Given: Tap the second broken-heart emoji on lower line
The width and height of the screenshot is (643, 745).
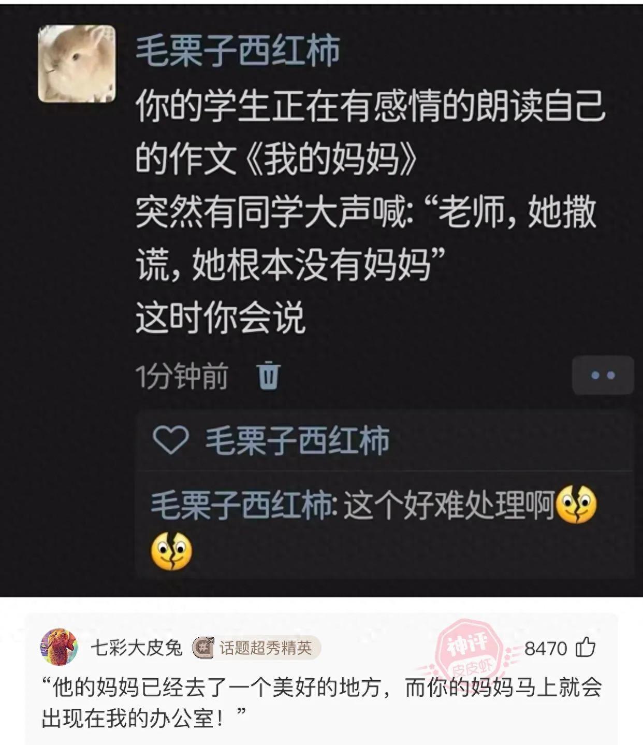Looking at the screenshot, I should click(171, 551).
